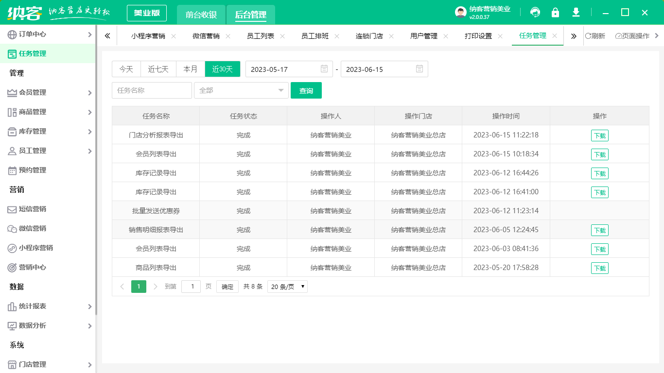Open 短信营销 in sidebar
This screenshot has height=373, width=664.
(48, 209)
